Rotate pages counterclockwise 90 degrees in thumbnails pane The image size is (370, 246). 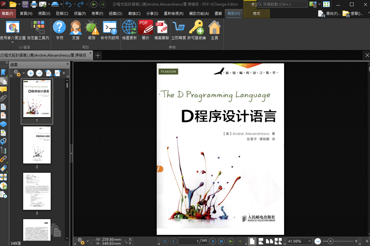49,73
